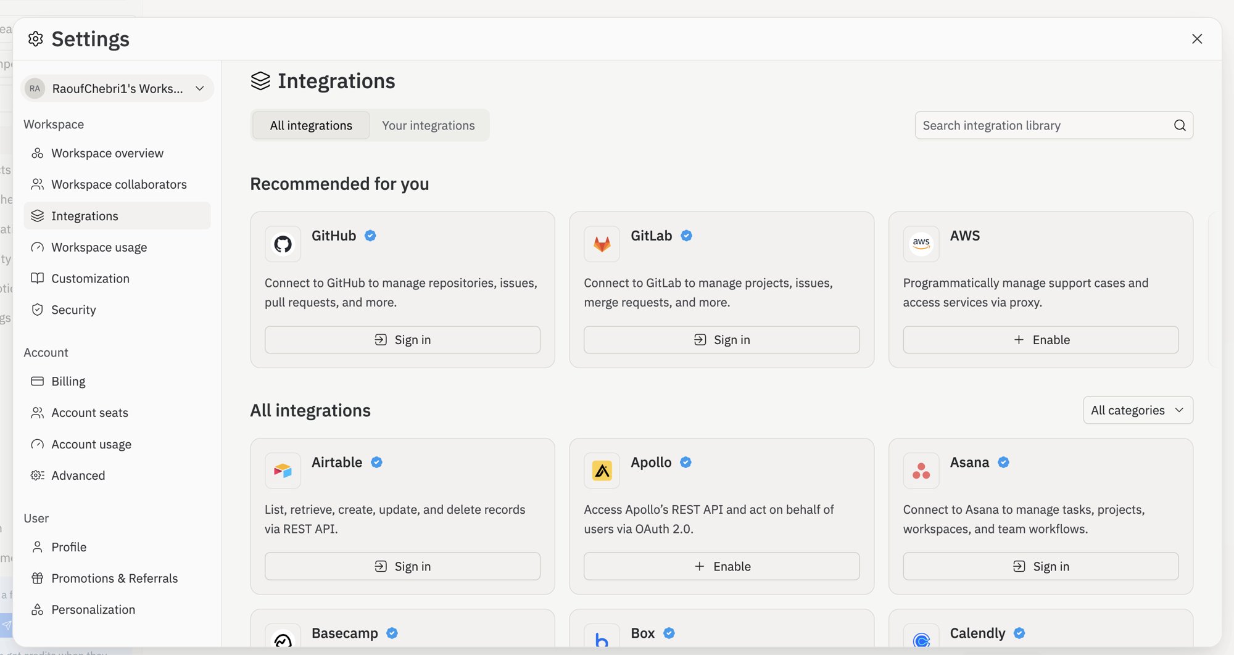Click the Calendly card title
Viewport: 1234px width, 655px height.
tap(978, 633)
